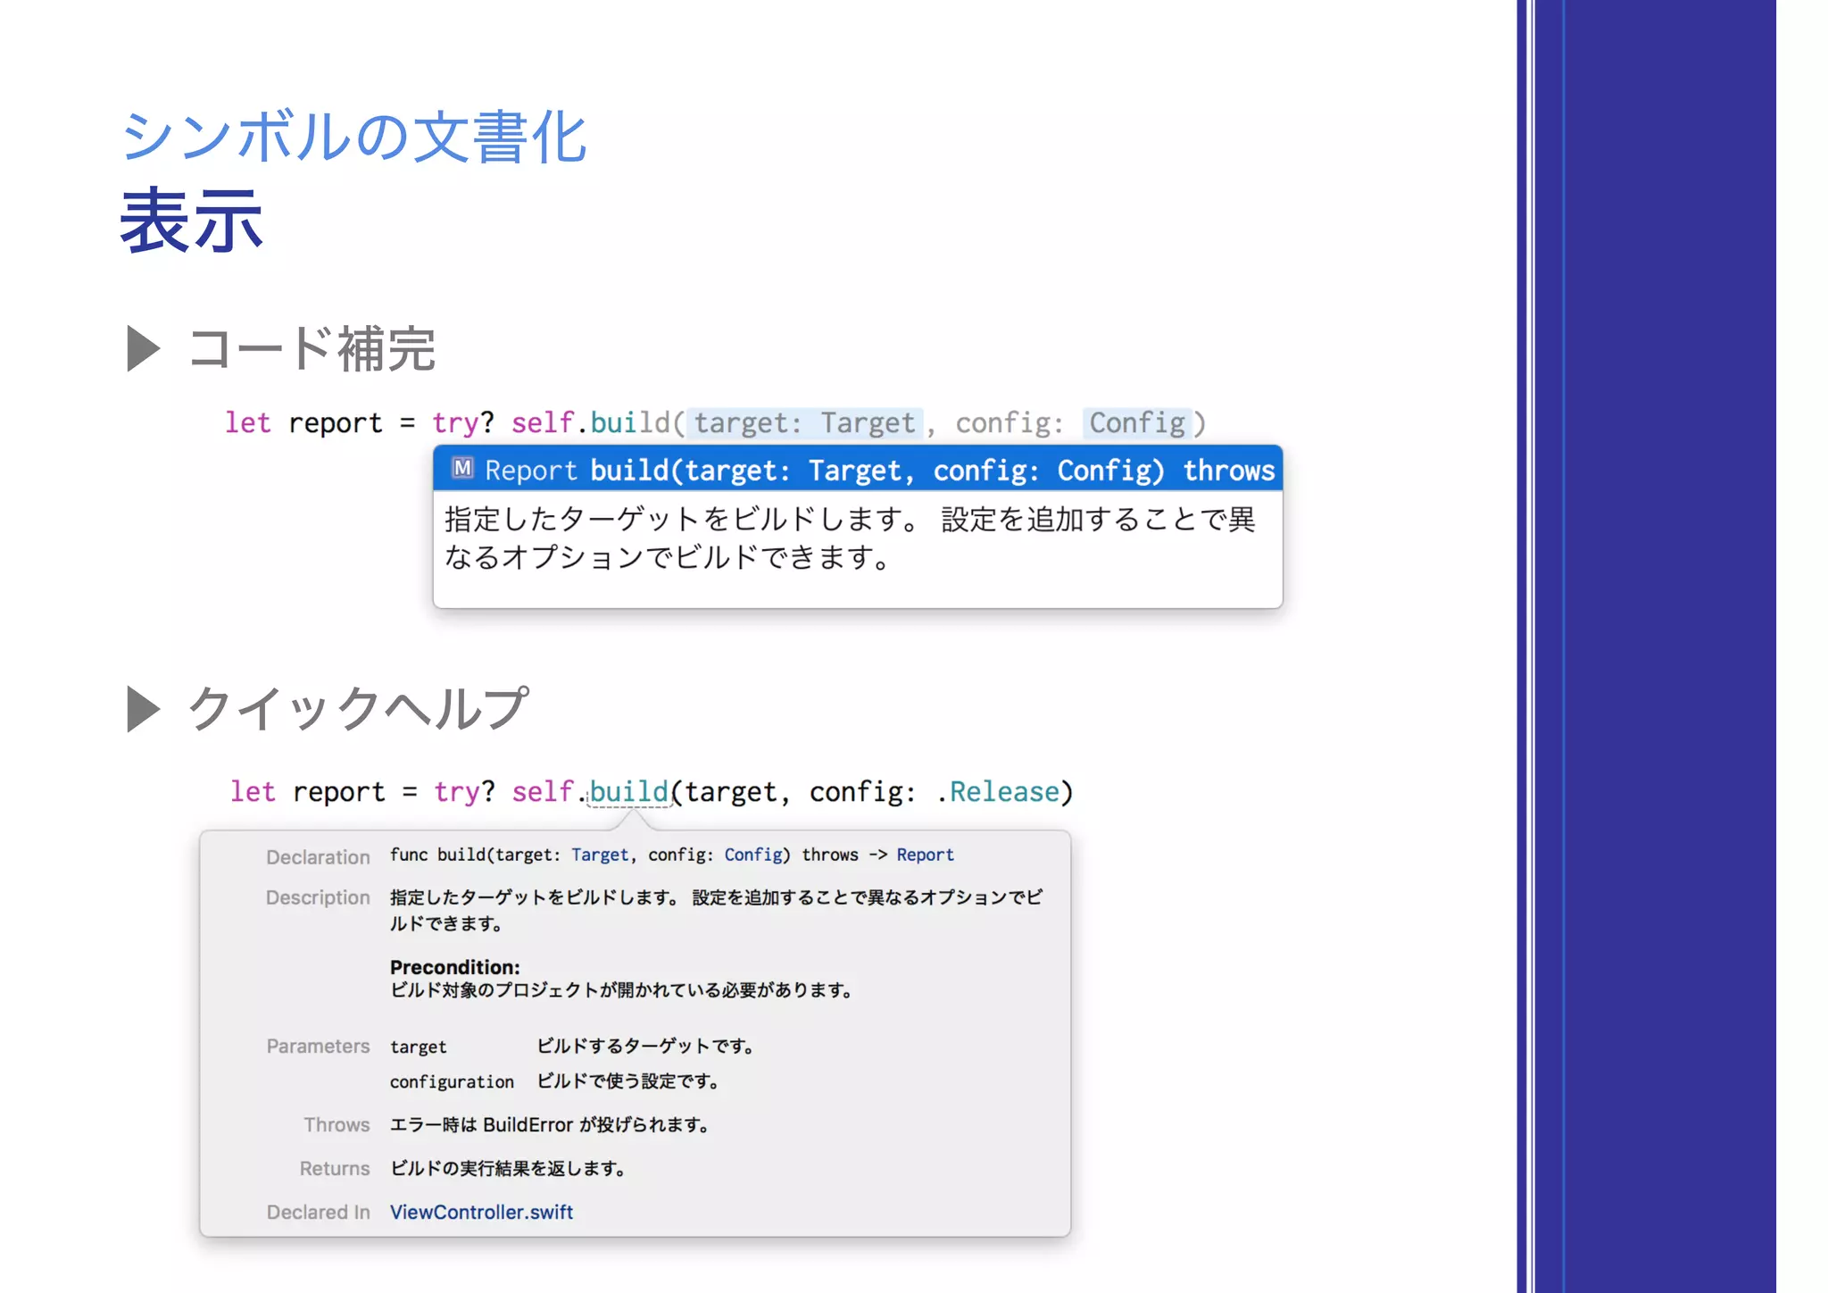Click the コード補完 heading text
Viewport: 1828px width, 1293px height.
(x=312, y=348)
